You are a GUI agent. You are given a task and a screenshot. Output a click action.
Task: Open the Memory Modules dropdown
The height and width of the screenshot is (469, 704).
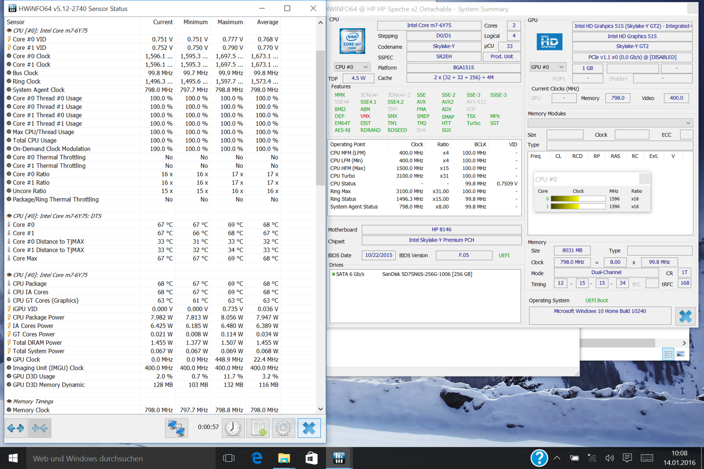pos(610,123)
